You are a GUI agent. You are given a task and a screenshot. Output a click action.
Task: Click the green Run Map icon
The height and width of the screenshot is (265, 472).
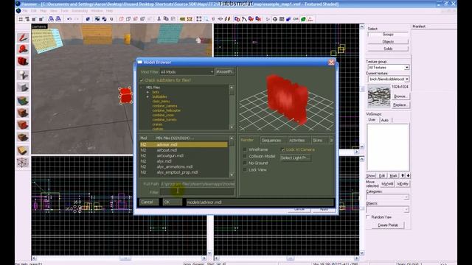(303, 19)
